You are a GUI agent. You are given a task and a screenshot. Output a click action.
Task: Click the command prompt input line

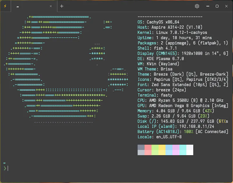116,168
